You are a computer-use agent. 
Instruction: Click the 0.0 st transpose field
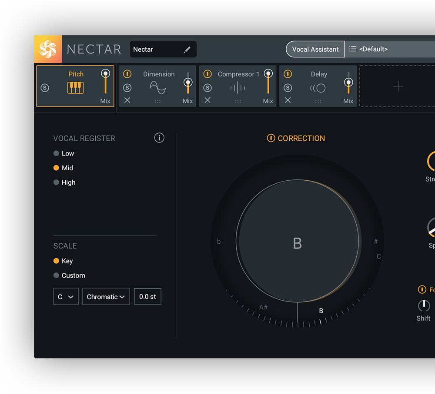pyautogui.click(x=147, y=297)
